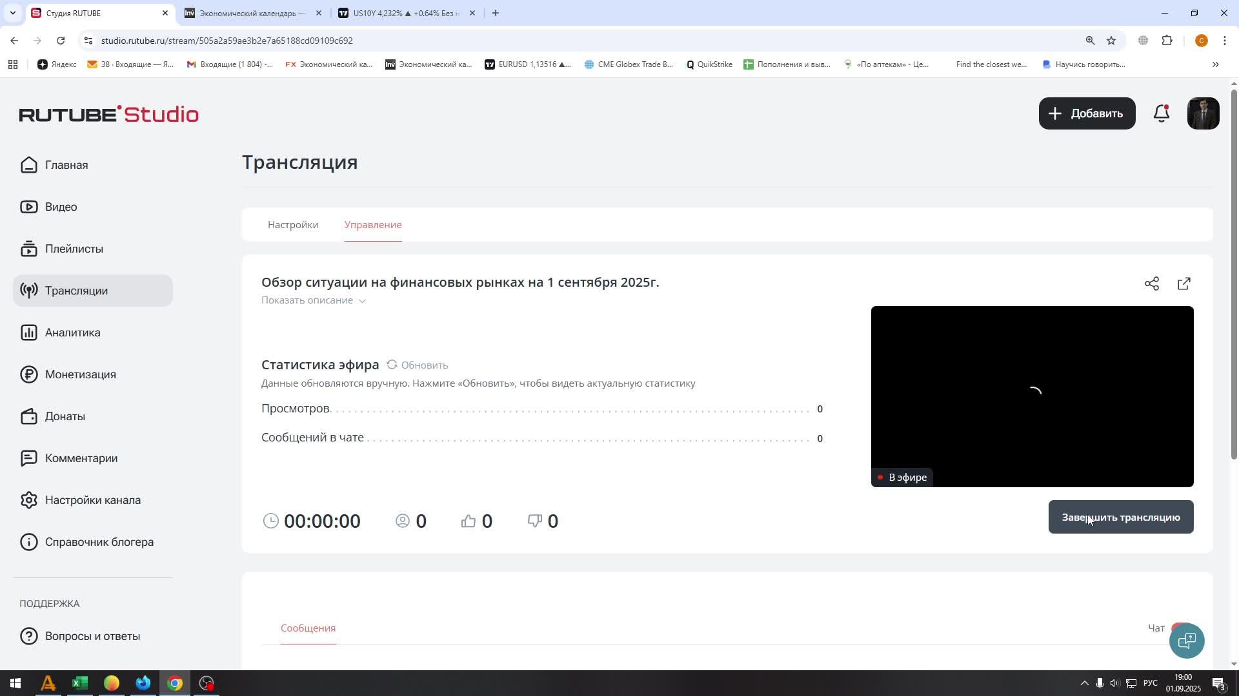
Task: Open Настройки канала in the sidebar
Action: click(92, 500)
